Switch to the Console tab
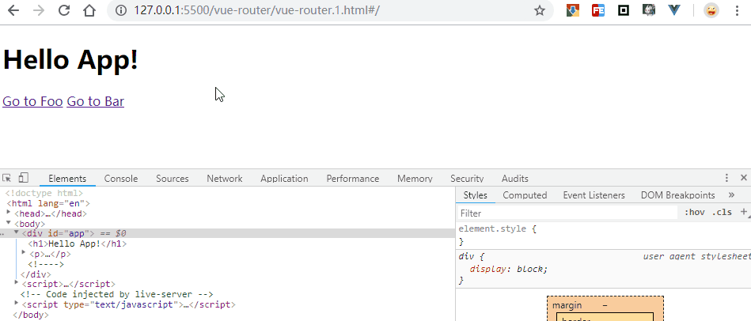Viewport: 751px width, 321px height. (121, 179)
